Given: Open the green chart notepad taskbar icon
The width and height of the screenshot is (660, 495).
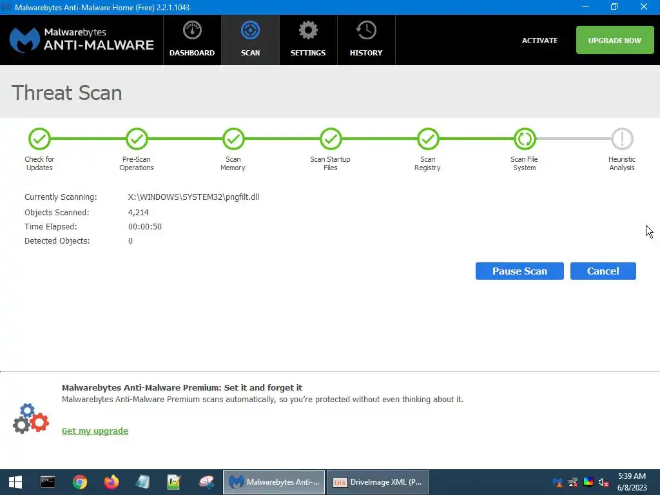Looking at the screenshot, I should click(x=174, y=482).
